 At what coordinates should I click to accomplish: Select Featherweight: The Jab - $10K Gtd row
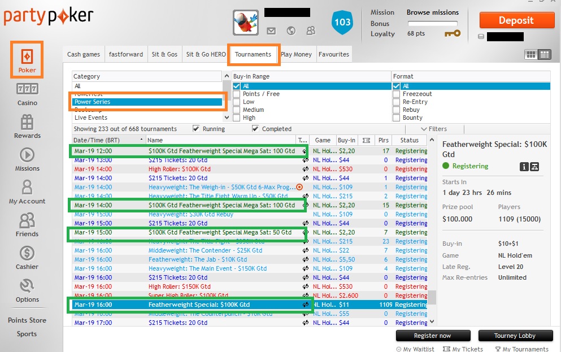click(250, 259)
